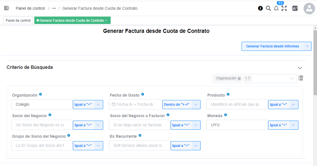Click the user avatar icon
The height and width of the screenshot is (166, 317).
click(309, 8)
